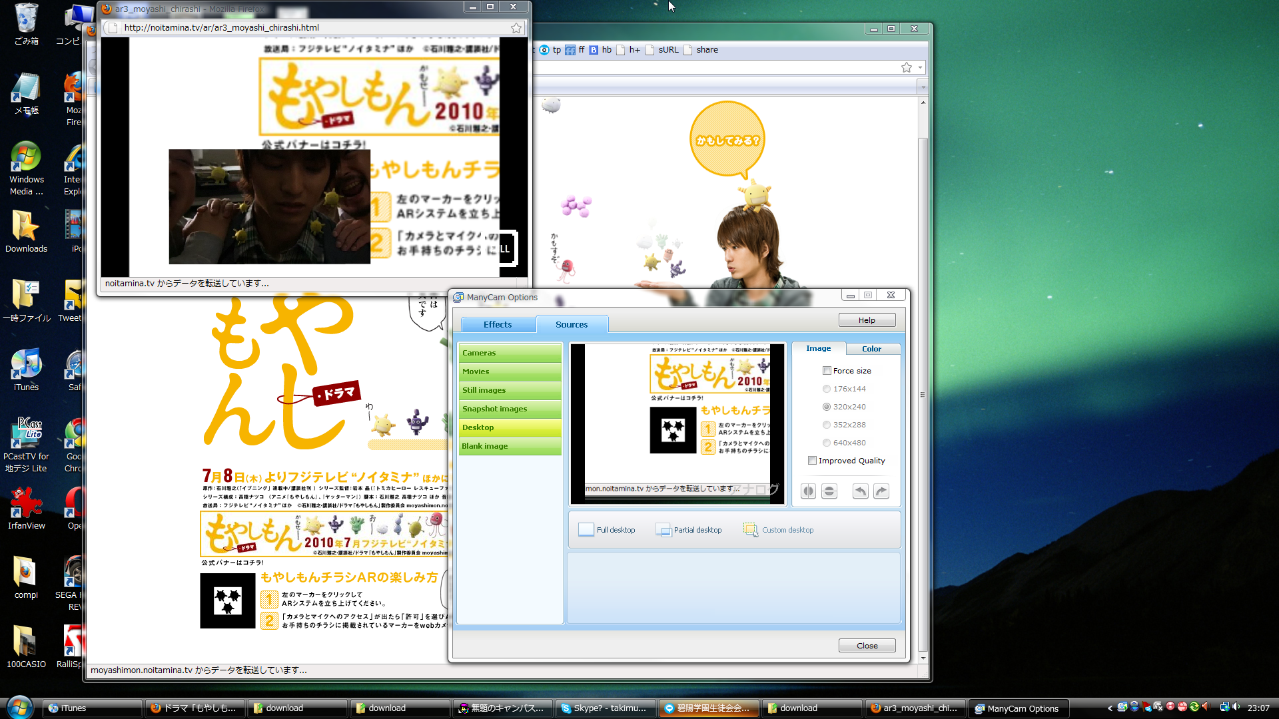Screen dimensions: 1279x719
Task: Open the Notepad (メモ帳) desktop shortcut
Action: (26, 94)
